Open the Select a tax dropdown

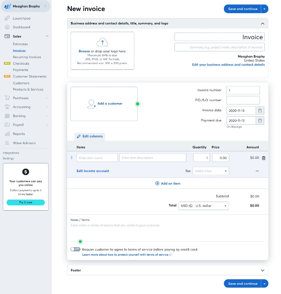[x=211, y=171]
